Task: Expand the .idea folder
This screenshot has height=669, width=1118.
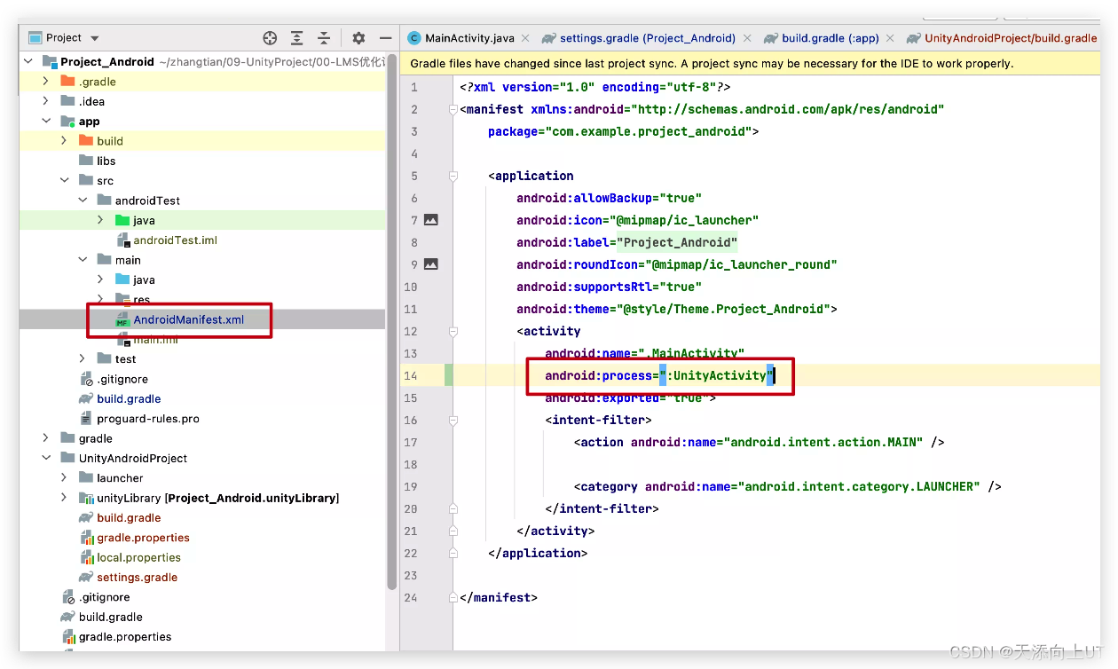Action: click(46, 101)
